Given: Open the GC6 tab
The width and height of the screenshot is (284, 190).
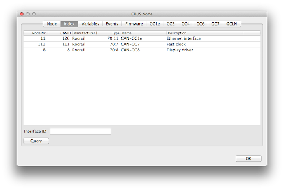Looking at the screenshot, I should click(200, 24).
